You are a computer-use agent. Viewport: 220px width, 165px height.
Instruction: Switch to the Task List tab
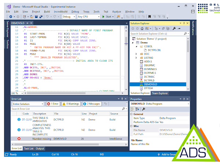coord(29,148)
